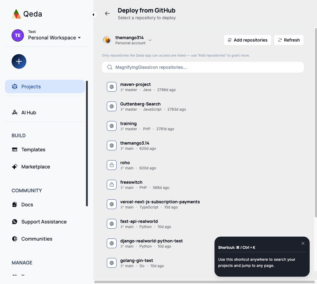Open Support Assistance
This screenshot has width=317, height=284.
(x=45, y=222)
